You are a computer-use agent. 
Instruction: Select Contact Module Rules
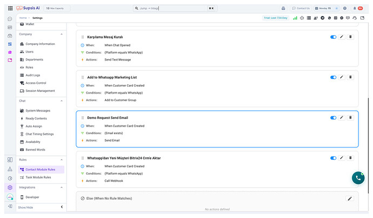pos(41,169)
